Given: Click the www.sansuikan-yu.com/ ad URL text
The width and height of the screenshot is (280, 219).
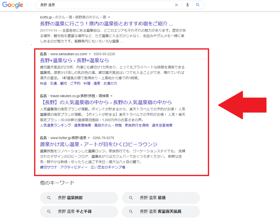Looking at the screenshot, I should (69, 54).
